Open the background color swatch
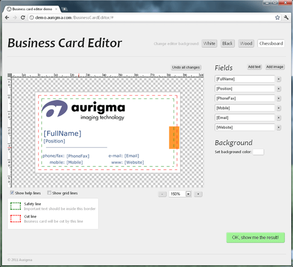 click(258, 152)
